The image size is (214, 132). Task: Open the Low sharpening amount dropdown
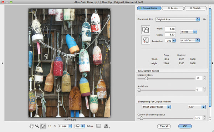pyautogui.click(x=197, y=107)
